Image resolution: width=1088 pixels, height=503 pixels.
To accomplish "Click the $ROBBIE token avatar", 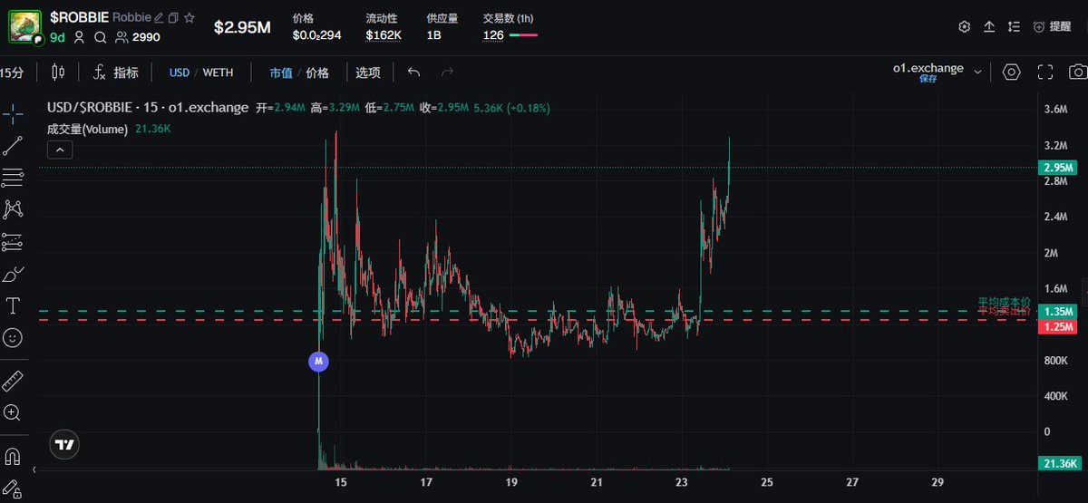I will click(26, 26).
